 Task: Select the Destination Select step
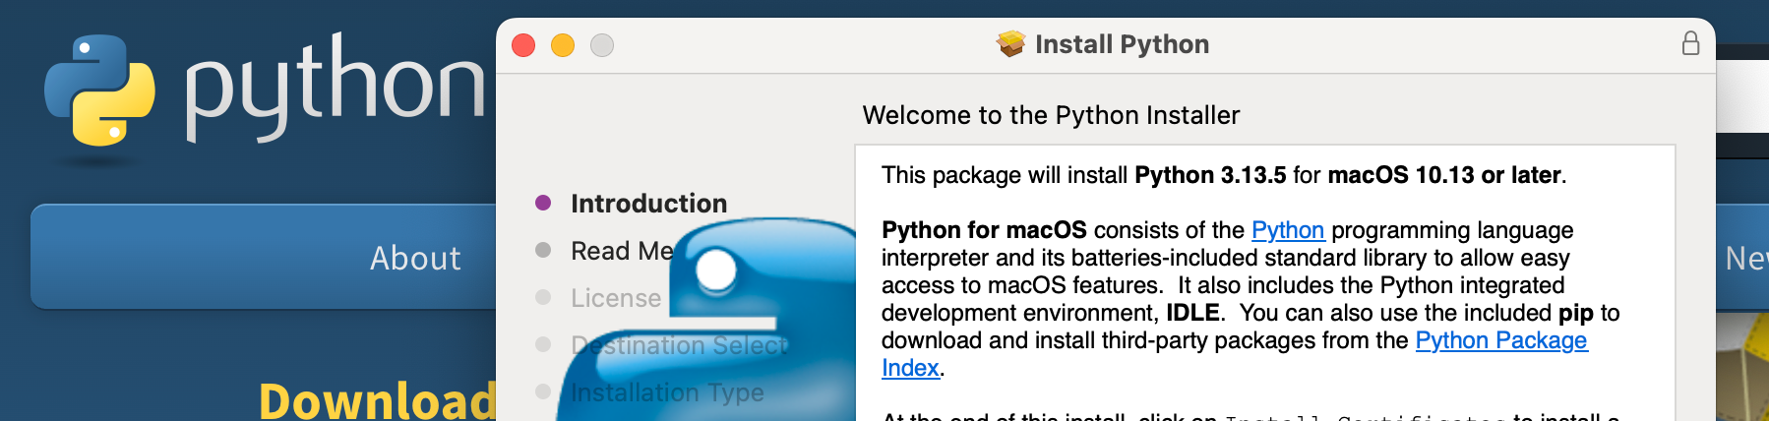point(680,345)
